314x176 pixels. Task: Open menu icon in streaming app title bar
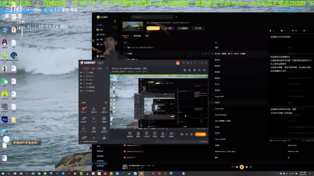[x=195, y=63]
